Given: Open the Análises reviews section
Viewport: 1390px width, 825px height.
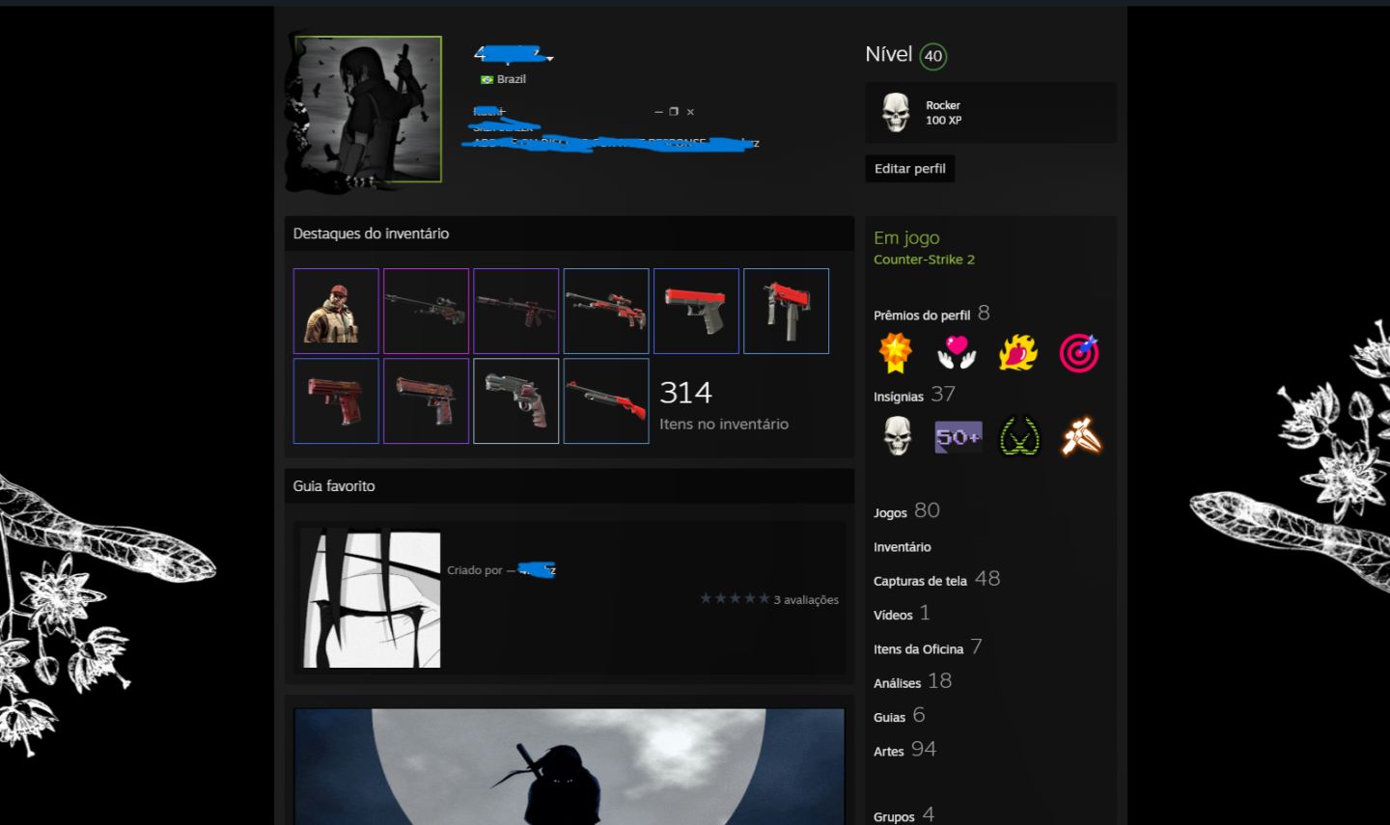Looking at the screenshot, I should [x=897, y=683].
